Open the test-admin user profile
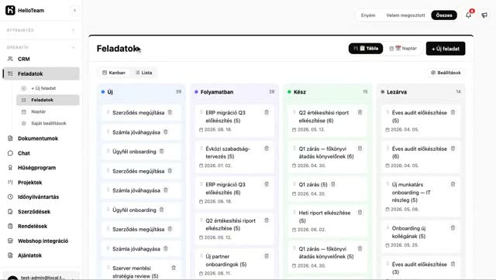Screen dimensions: 496x280 41,277
